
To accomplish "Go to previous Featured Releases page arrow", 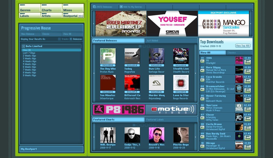I will [94, 73].
